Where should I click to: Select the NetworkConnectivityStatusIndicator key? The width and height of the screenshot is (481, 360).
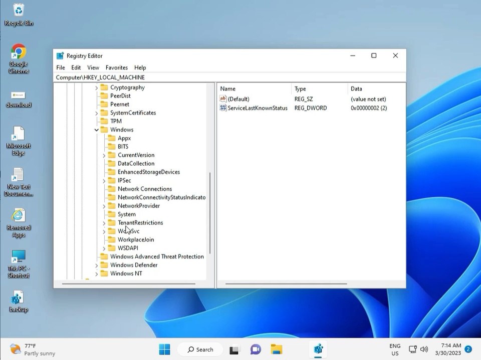click(x=162, y=197)
